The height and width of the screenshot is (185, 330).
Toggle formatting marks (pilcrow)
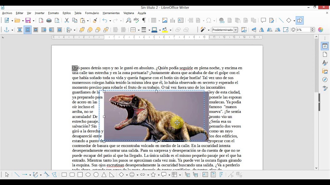coord(144,21)
